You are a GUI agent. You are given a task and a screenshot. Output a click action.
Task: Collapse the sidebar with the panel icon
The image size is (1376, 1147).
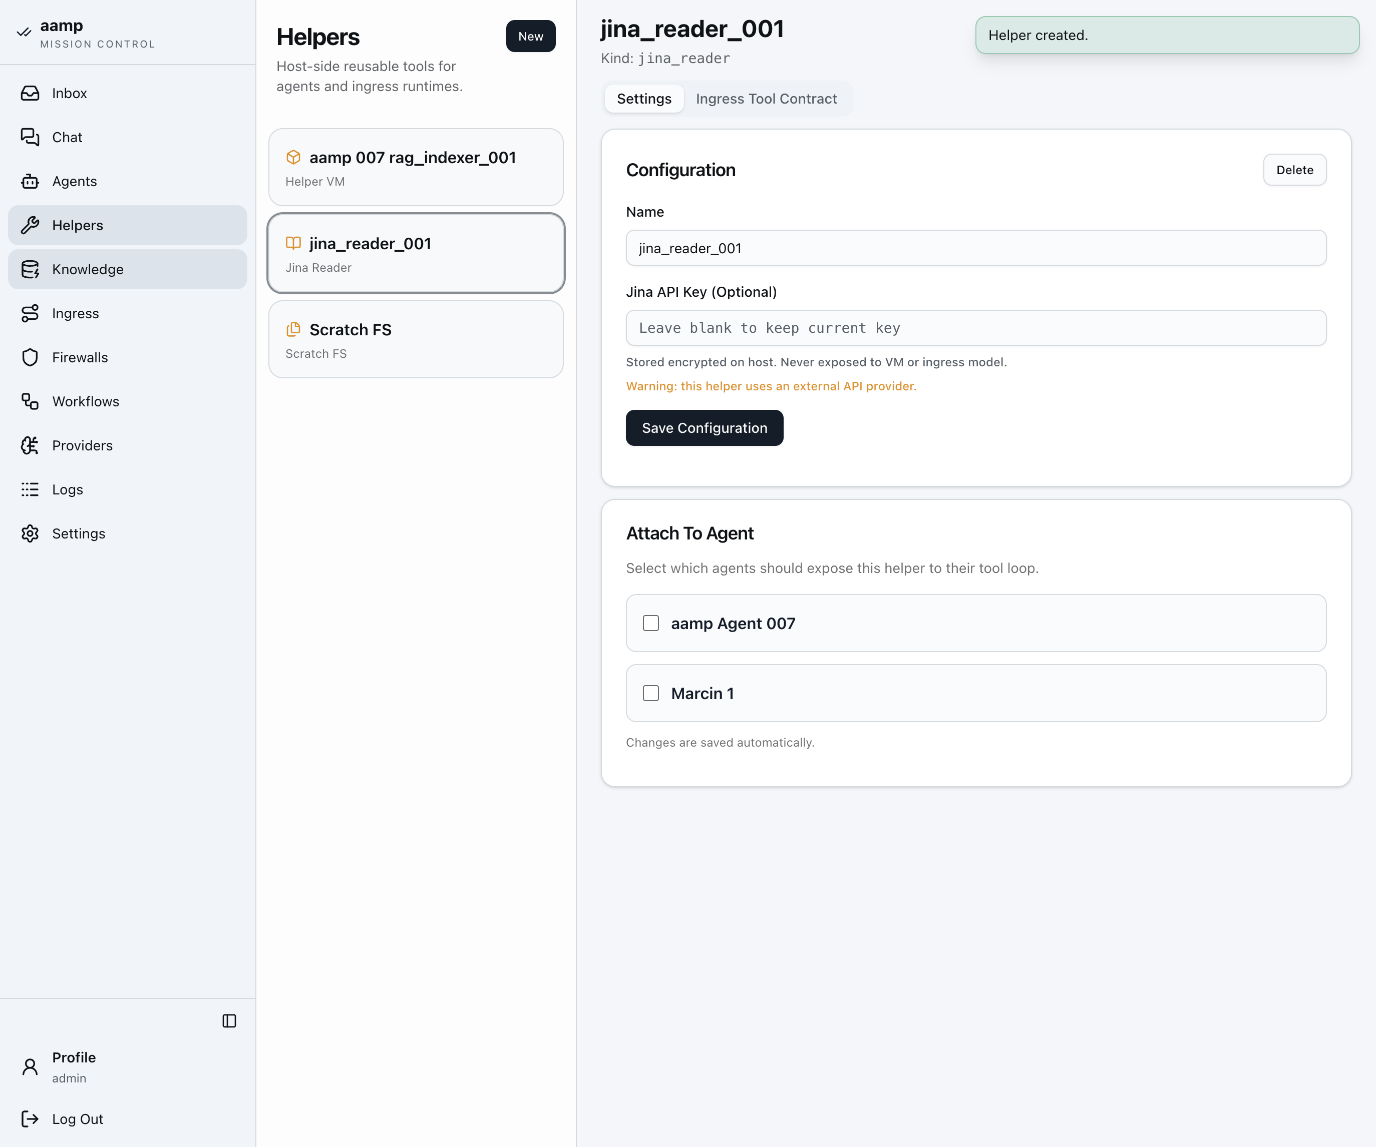[x=229, y=1021]
